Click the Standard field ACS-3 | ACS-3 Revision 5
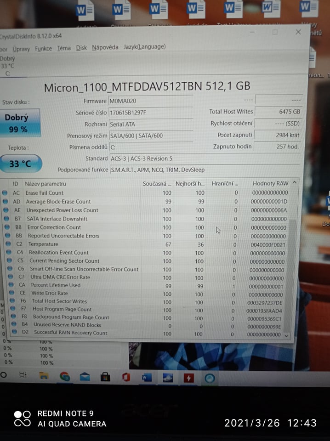The width and height of the screenshot is (330, 441). [x=205, y=158]
